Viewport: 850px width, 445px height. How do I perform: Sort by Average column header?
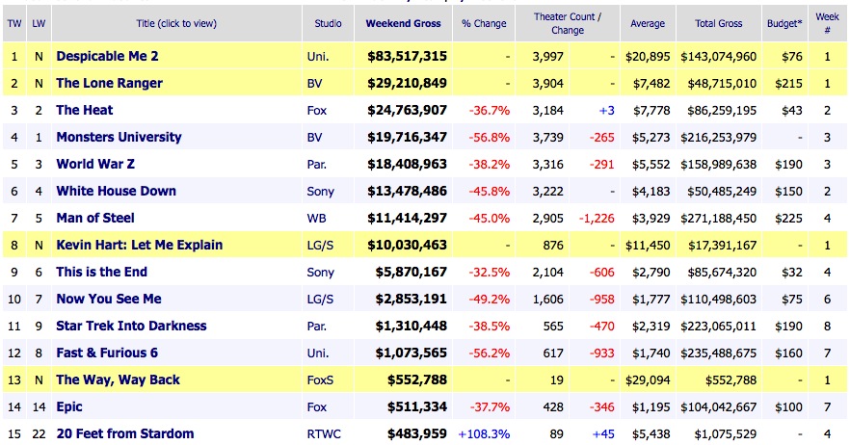point(648,22)
